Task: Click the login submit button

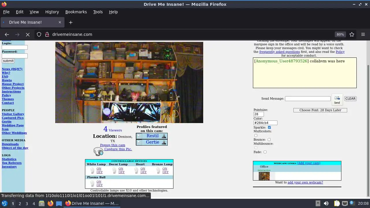Action: 8,61
